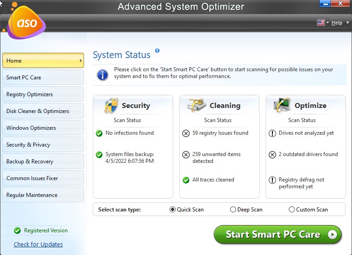The image size is (352, 255).
Task: Click the Security shield icon
Action: pos(111,105)
